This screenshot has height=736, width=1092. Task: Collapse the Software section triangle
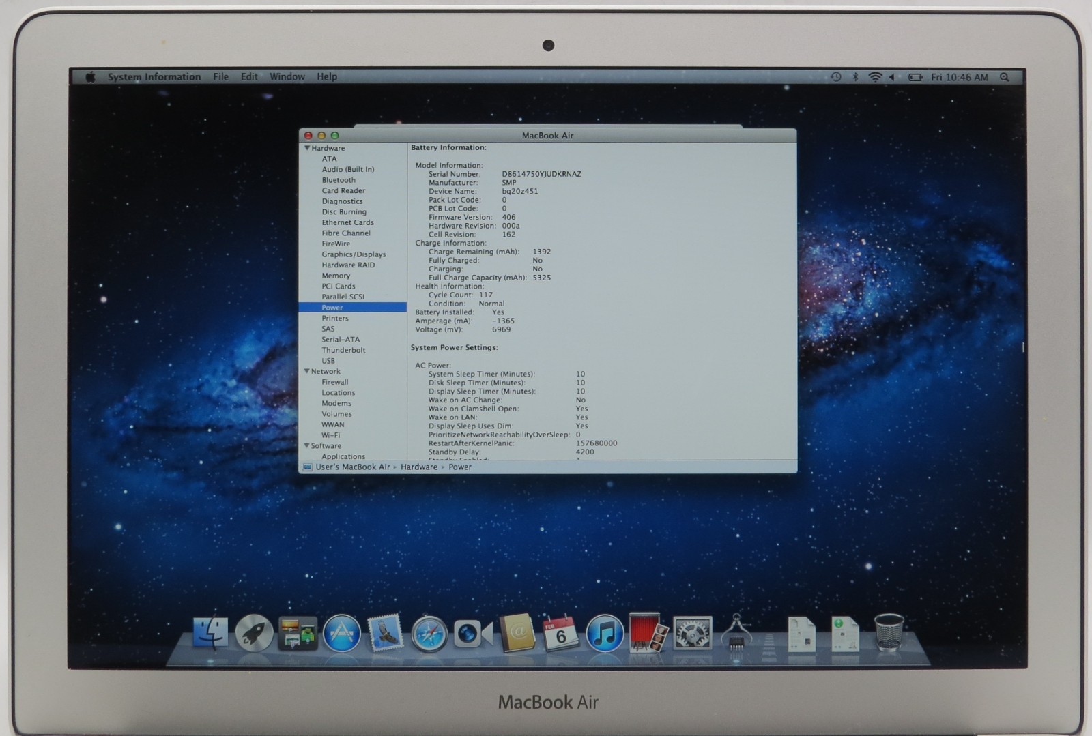click(307, 445)
